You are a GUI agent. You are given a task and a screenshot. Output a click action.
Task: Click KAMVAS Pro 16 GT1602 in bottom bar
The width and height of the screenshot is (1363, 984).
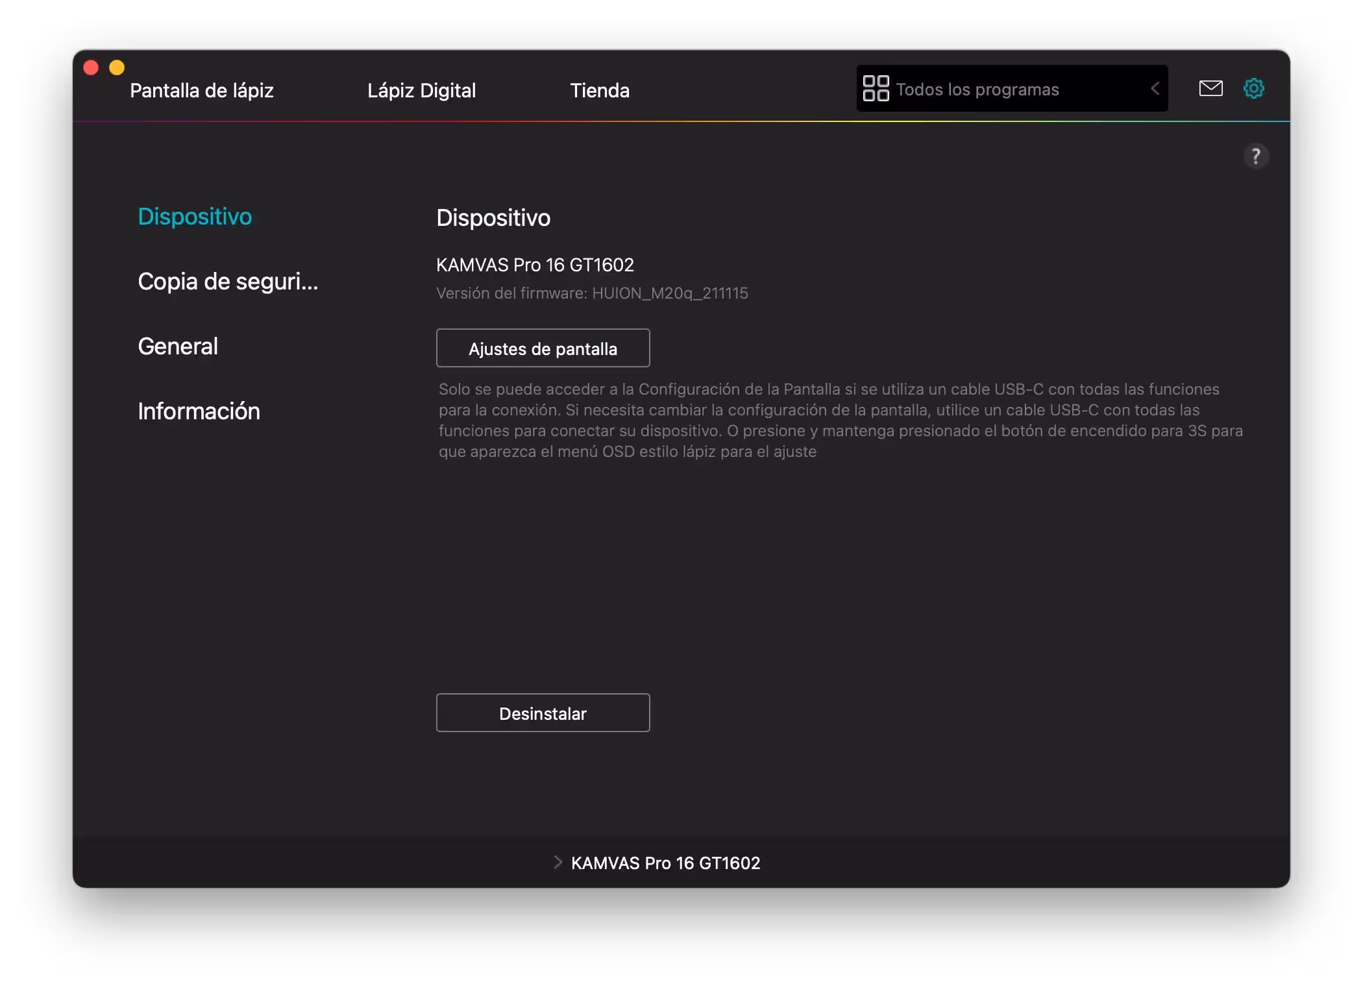[x=666, y=863]
